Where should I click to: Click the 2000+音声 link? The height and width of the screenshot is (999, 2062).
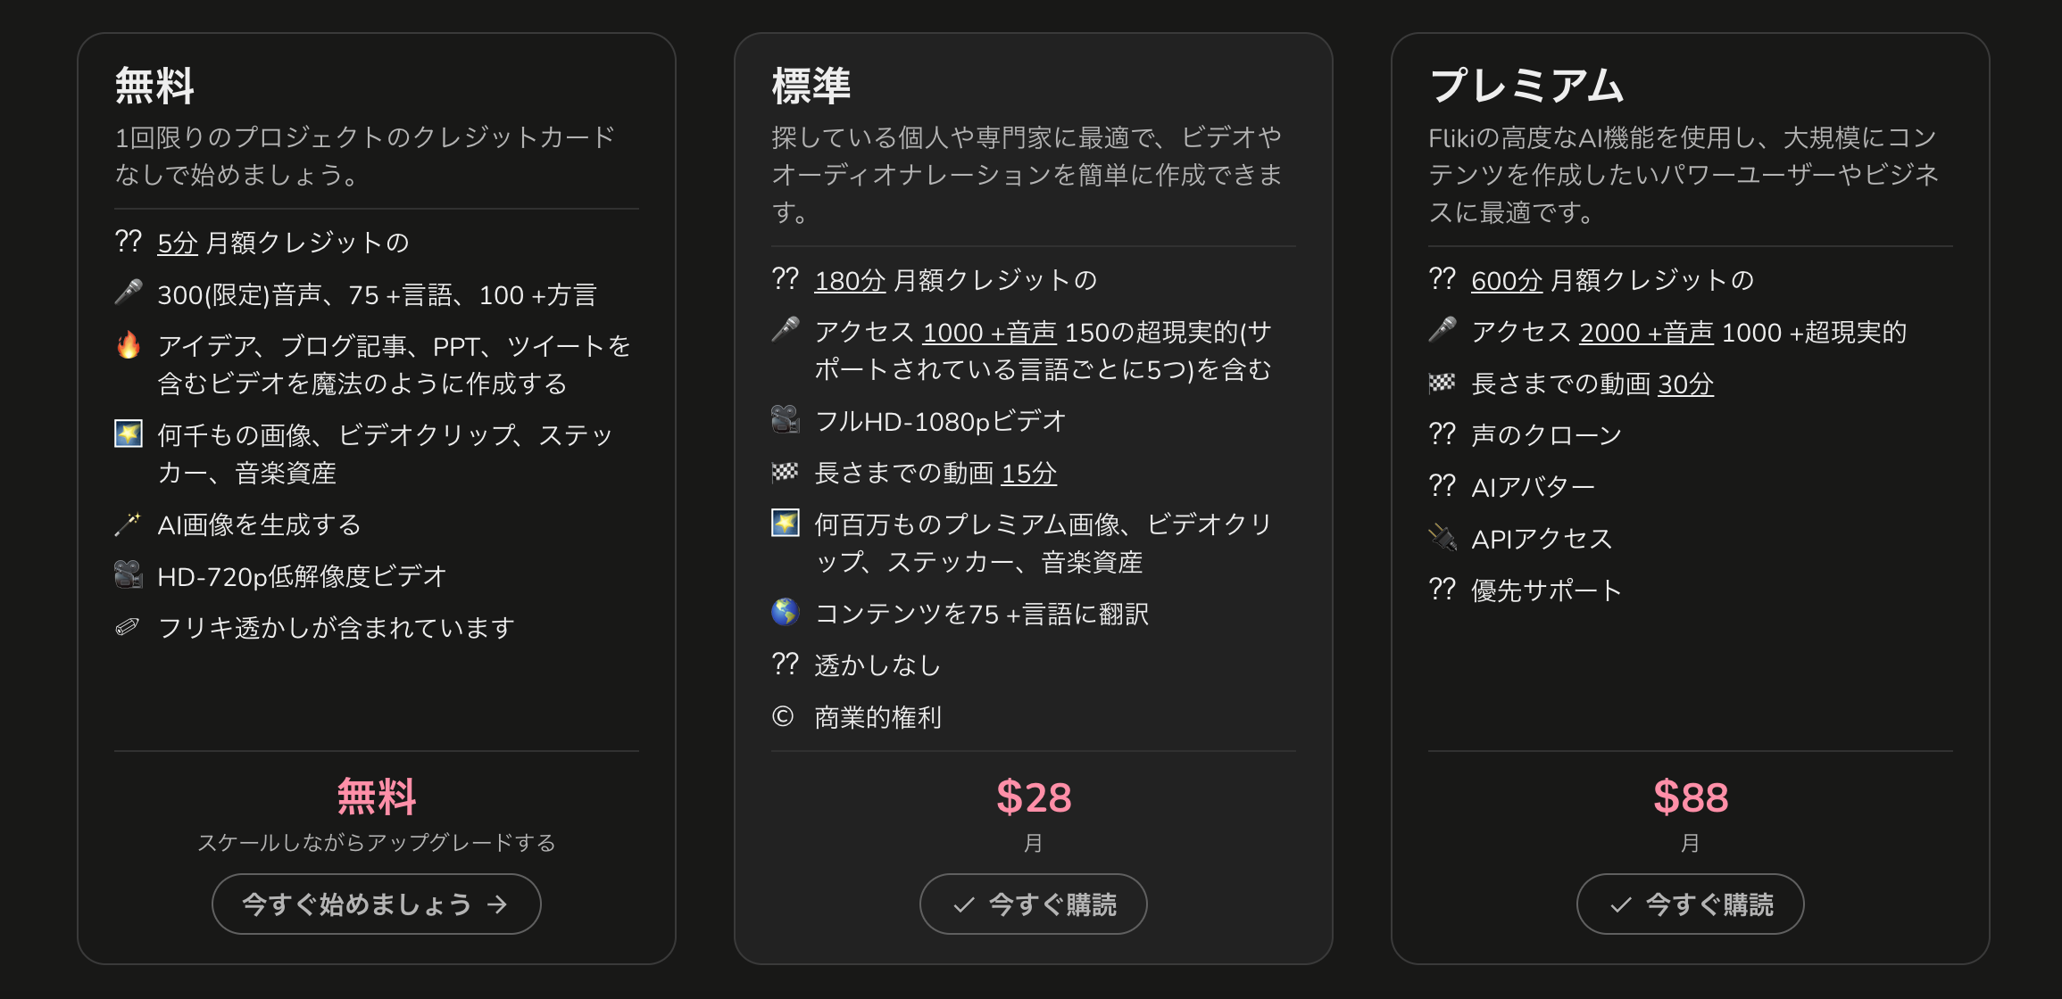point(1646,332)
